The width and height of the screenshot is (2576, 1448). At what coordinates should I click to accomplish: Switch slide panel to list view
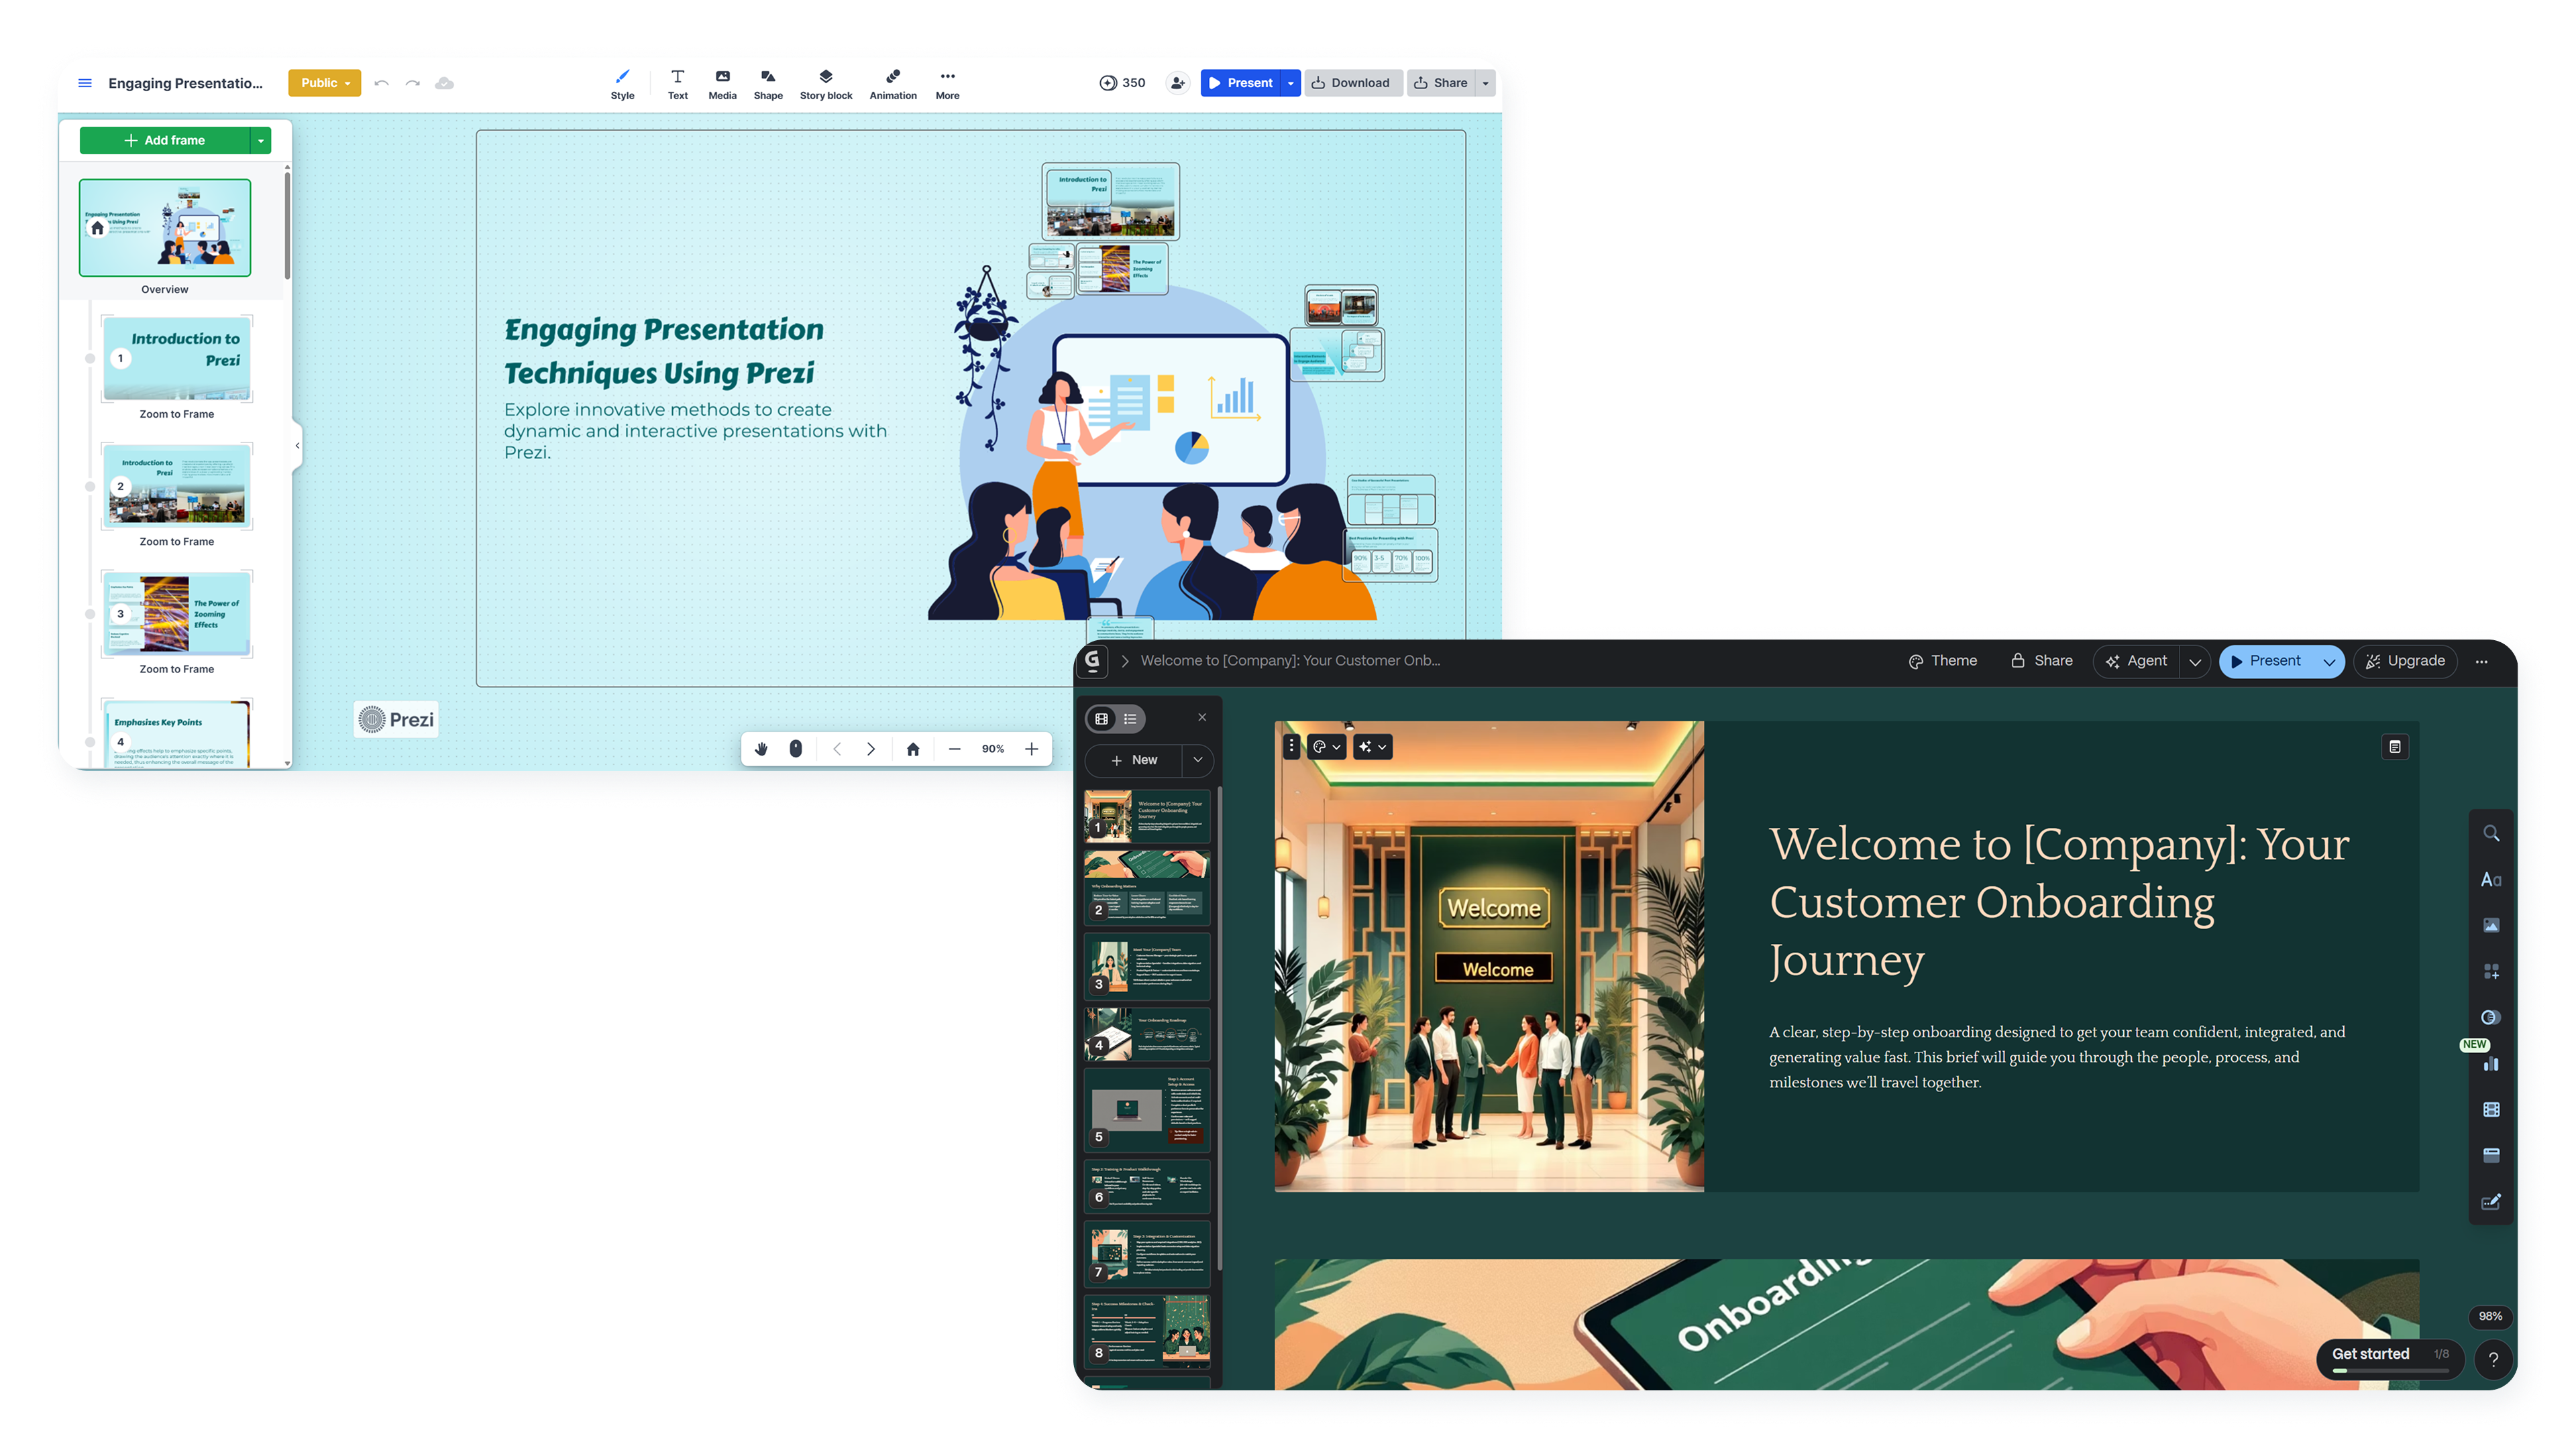[x=1130, y=719]
